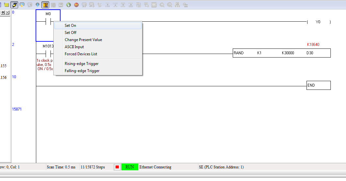Open ASCII Input from context menu

tap(74, 47)
